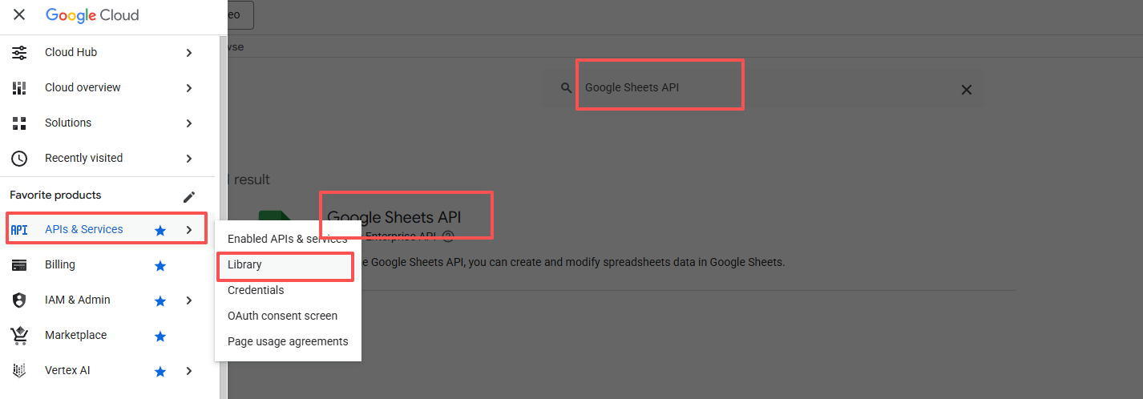
Task: Click the Cloud Hub icon
Action: 19,53
